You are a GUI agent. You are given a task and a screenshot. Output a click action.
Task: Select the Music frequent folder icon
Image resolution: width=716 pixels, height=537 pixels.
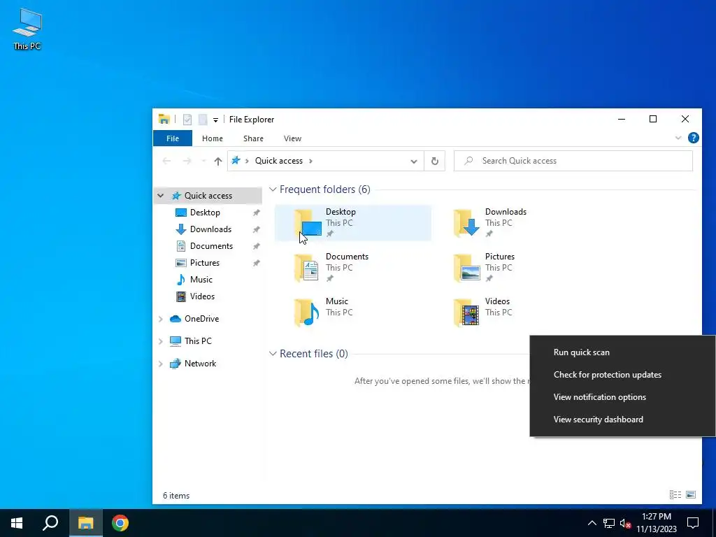[x=308, y=313]
